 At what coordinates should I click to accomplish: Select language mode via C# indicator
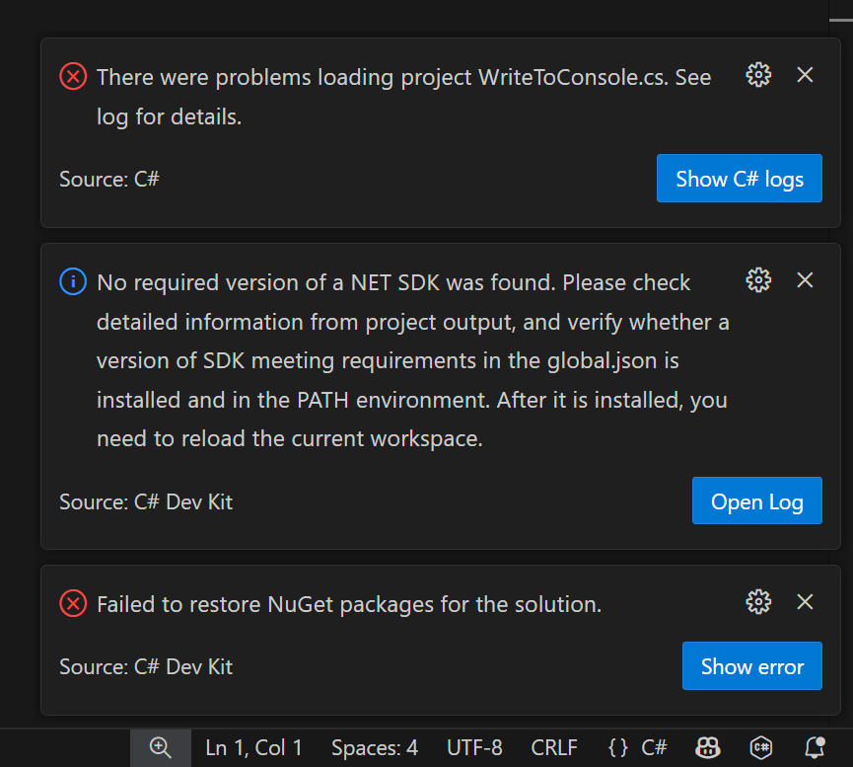tap(654, 747)
